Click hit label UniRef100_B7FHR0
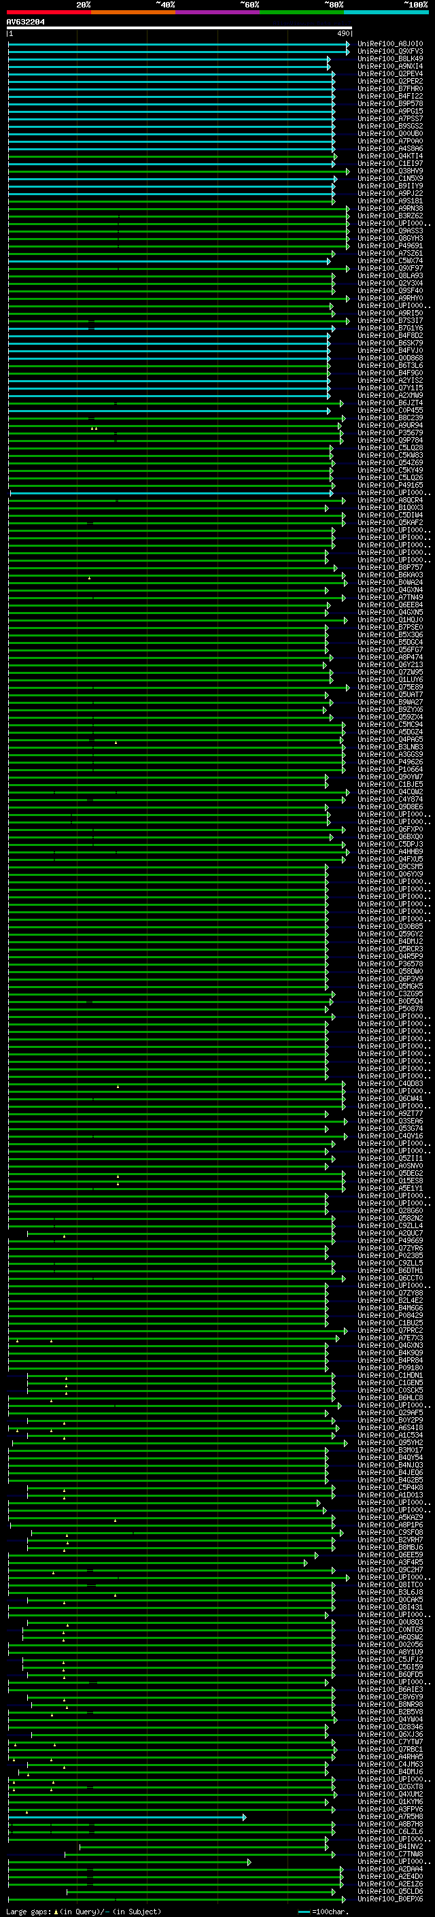This screenshot has height=1917, width=435. pyautogui.click(x=390, y=88)
